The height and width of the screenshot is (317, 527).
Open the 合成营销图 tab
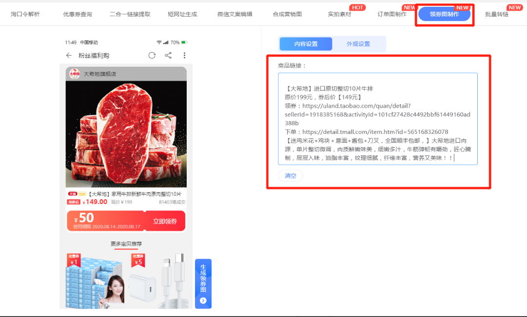[x=287, y=14]
